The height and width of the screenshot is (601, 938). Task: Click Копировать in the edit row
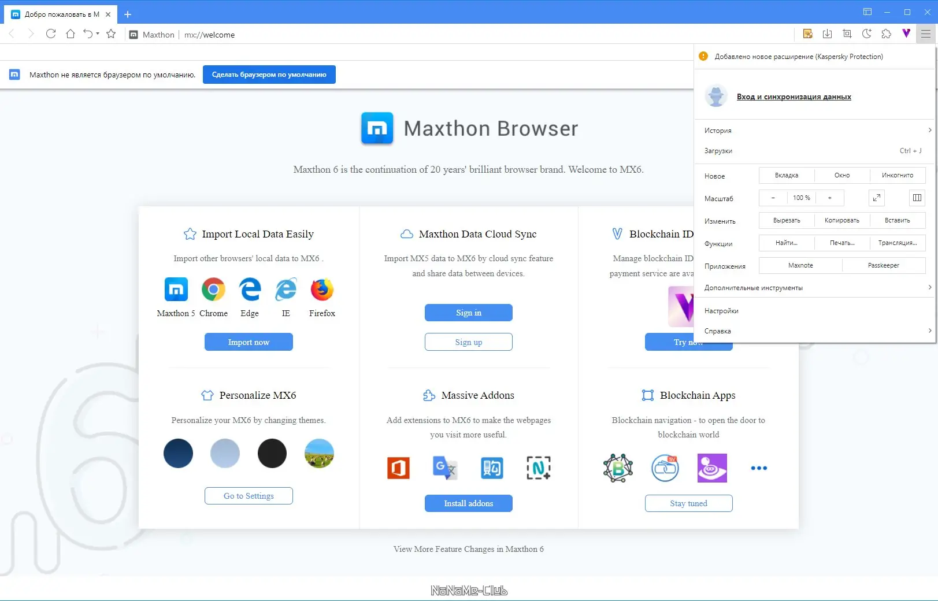tap(842, 220)
